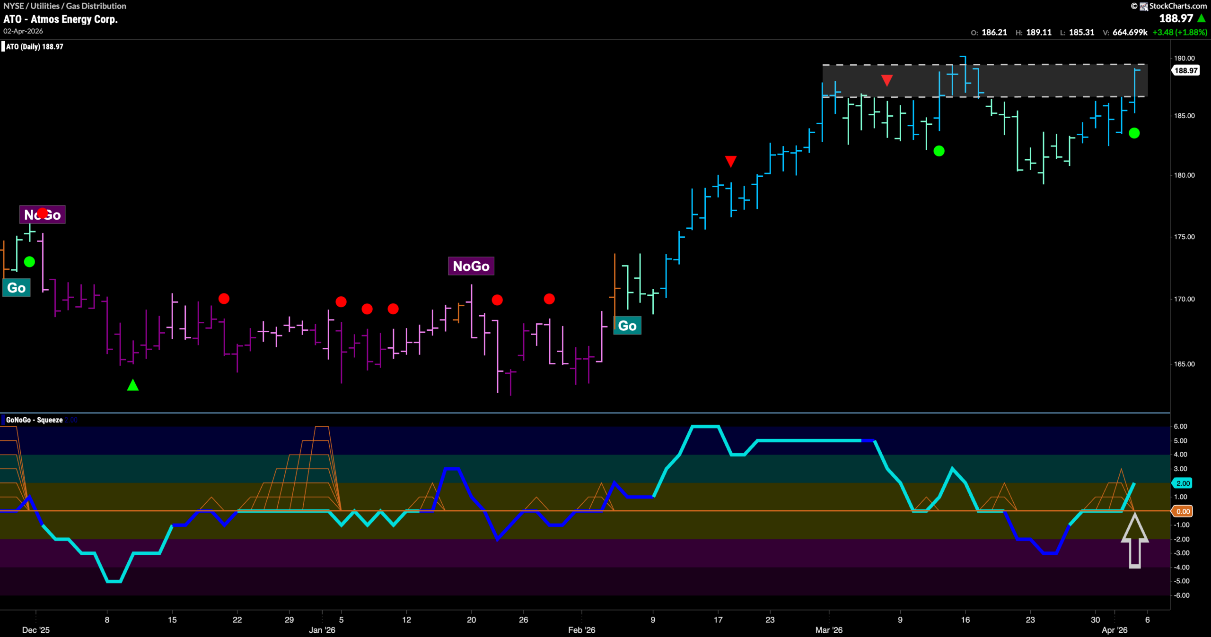This screenshot has width=1211, height=637.
Task: Click the cyan 2.00 oscillator value tag
Action: [x=1183, y=483]
